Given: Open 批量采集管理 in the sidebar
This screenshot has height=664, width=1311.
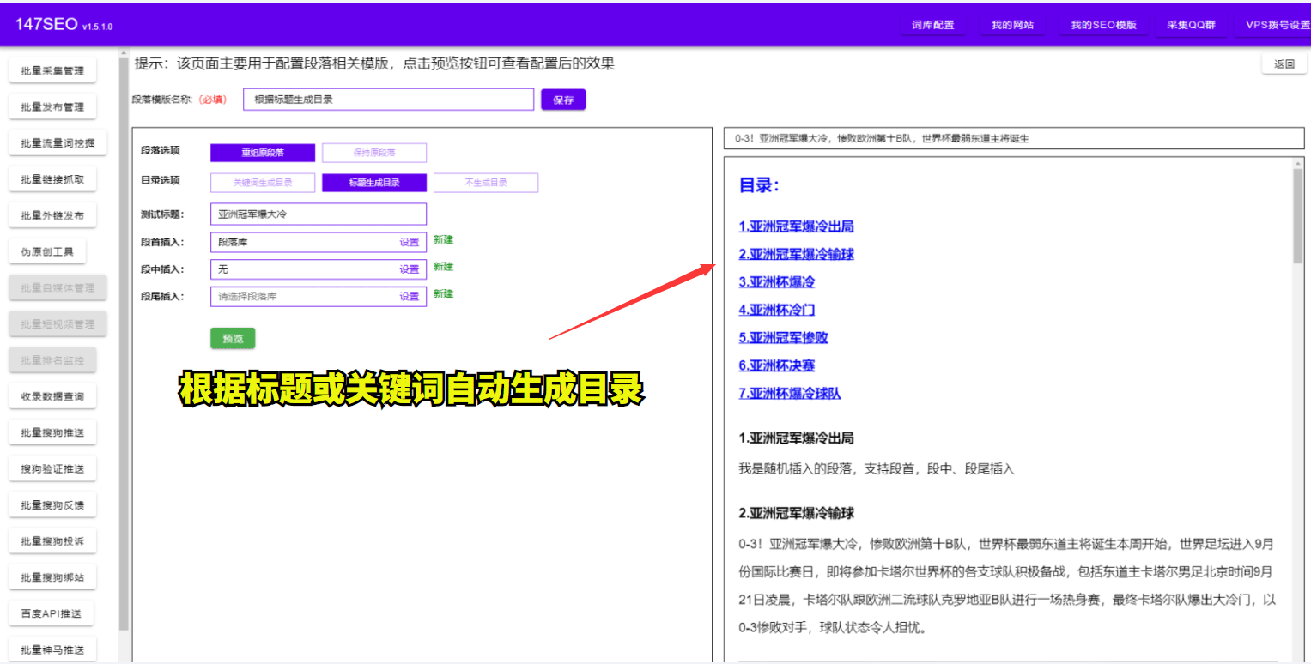Looking at the screenshot, I should pos(52,71).
